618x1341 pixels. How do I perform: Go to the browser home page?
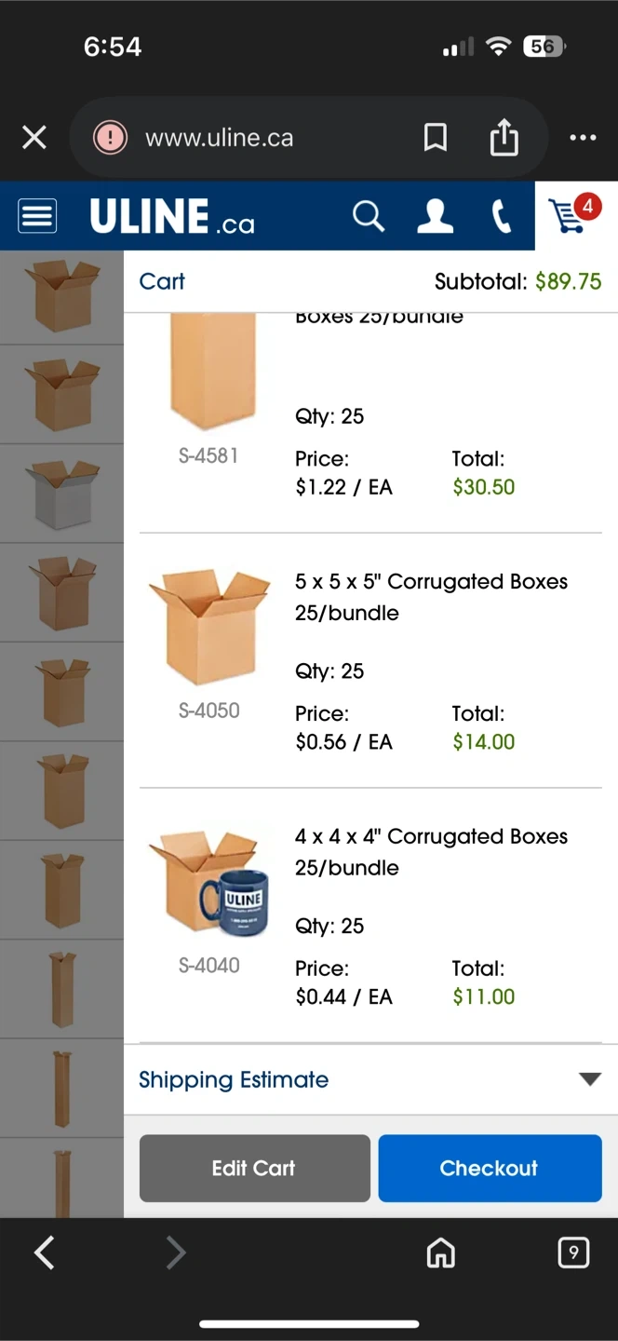(440, 1253)
